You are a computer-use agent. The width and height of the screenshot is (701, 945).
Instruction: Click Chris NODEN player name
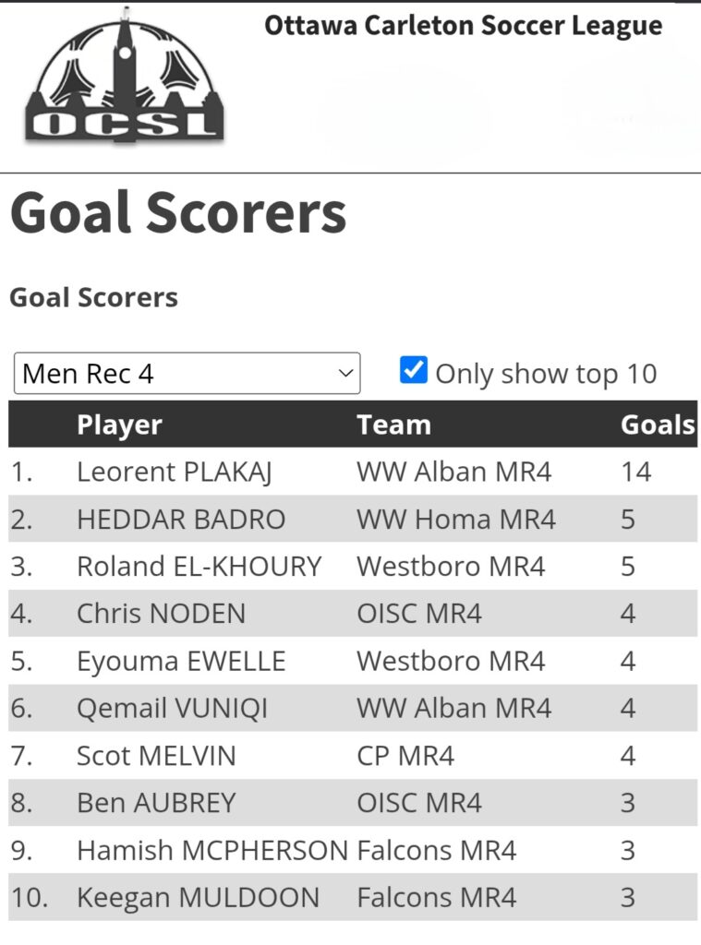point(161,614)
